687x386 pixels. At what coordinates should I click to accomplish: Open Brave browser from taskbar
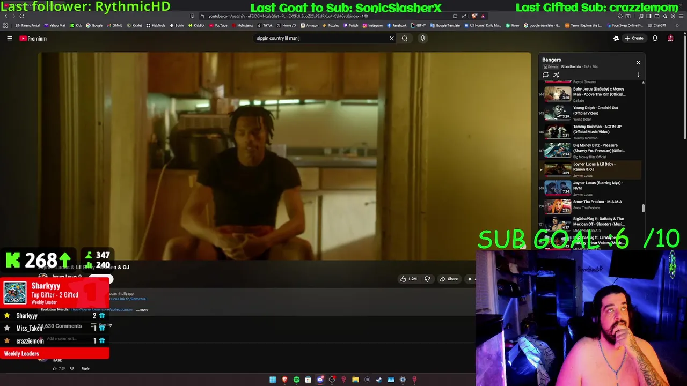point(284,380)
